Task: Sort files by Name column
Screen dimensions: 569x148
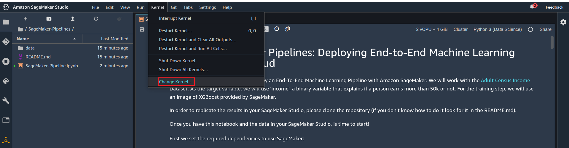Action: [x=23, y=39]
